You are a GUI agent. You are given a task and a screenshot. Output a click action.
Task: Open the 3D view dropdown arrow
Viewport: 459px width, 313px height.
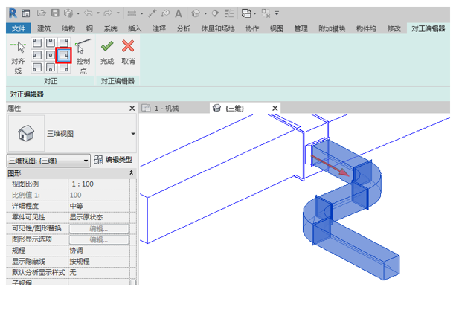coord(205,13)
